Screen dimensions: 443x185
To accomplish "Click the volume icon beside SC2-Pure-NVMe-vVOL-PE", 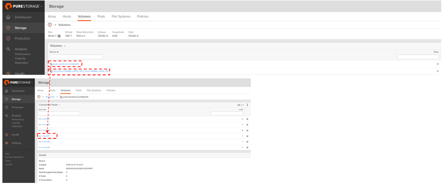I will click(51, 71).
